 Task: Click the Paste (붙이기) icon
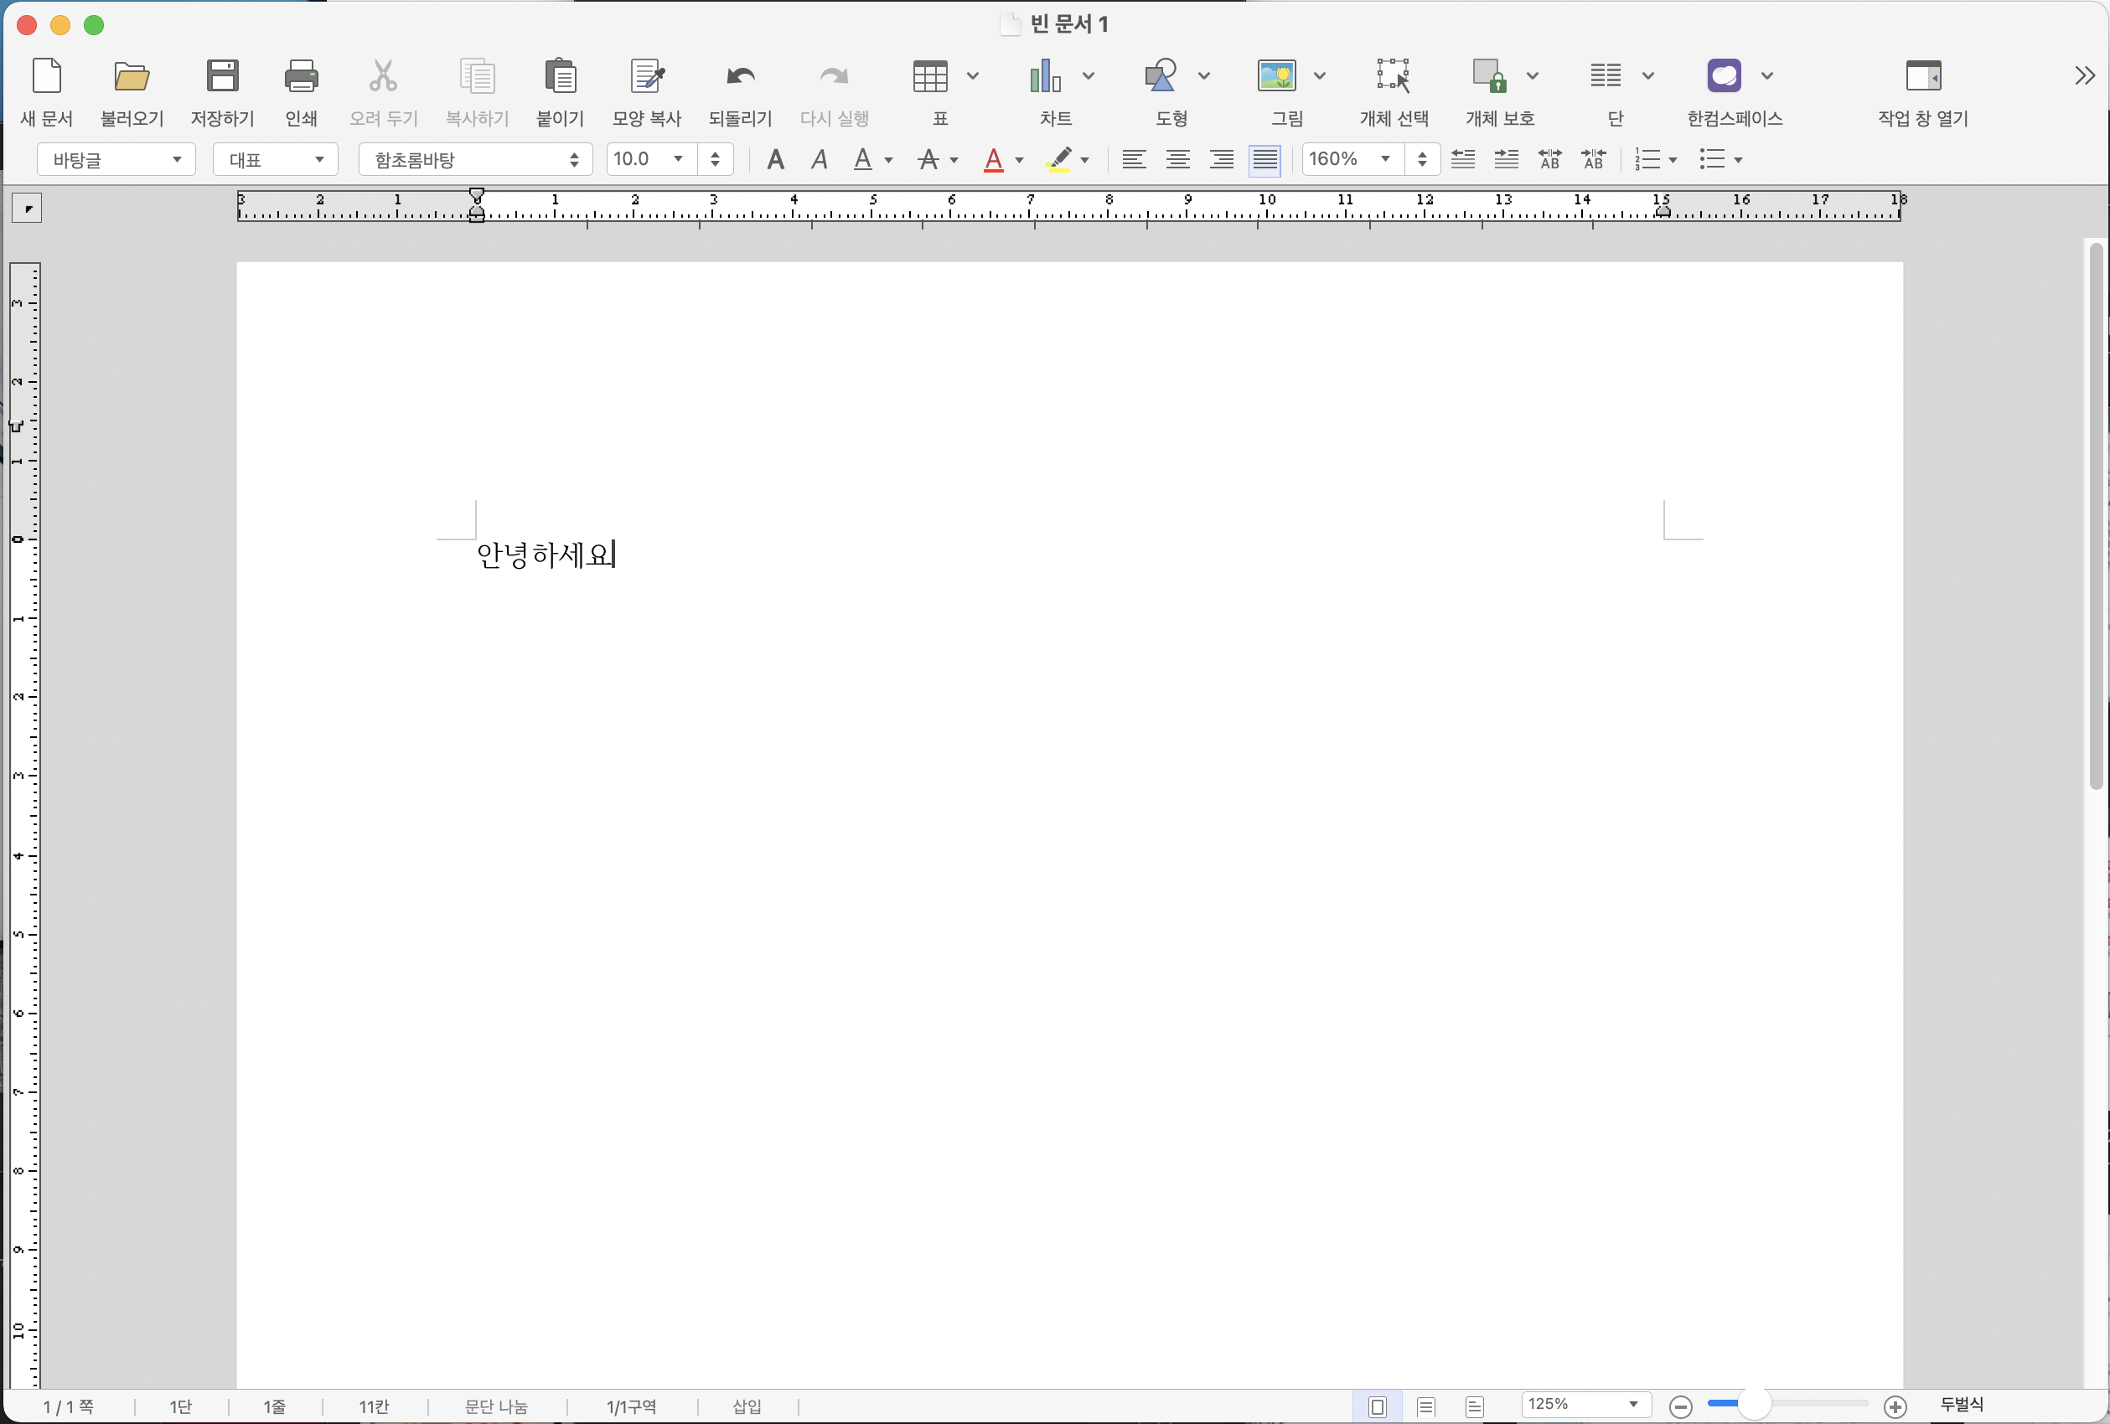tap(559, 77)
